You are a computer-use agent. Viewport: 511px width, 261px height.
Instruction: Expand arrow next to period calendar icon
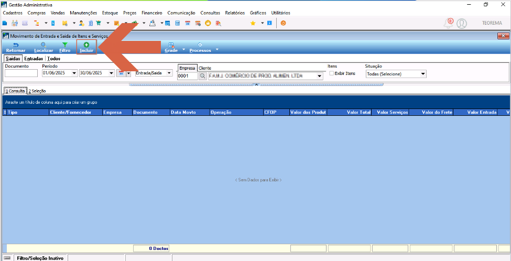coord(128,73)
